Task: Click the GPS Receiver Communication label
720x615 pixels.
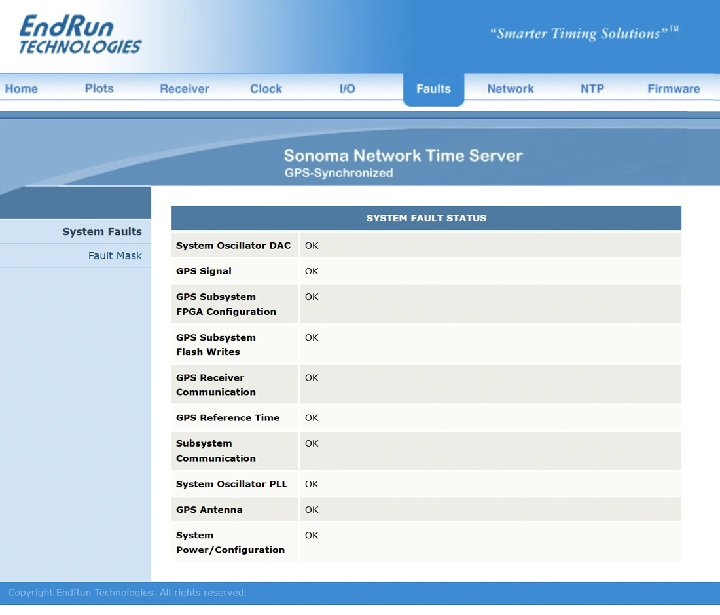Action: click(x=216, y=384)
